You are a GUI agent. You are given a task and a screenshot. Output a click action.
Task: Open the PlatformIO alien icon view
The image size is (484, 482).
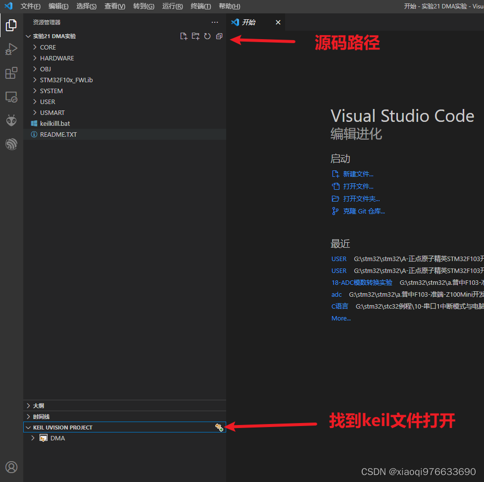pyautogui.click(x=11, y=120)
